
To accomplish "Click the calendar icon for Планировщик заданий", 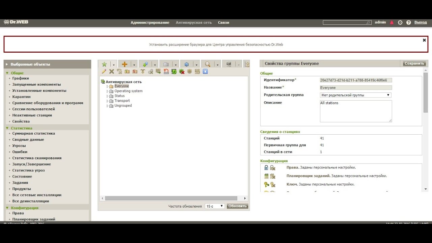I will [x=266, y=176].
